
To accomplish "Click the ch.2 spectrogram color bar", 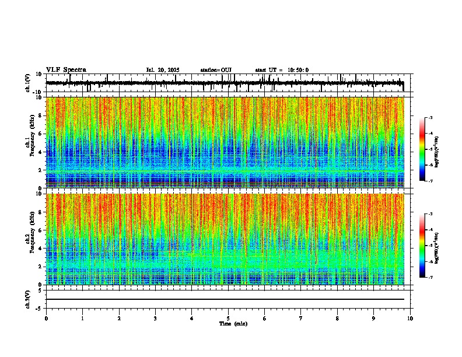I will (422, 246).
